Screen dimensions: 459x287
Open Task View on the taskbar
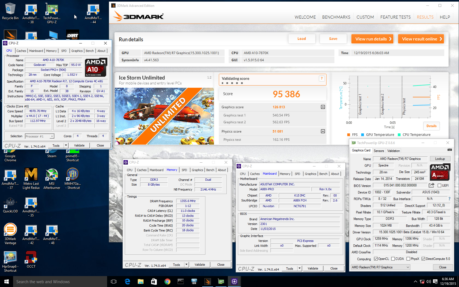coord(114,282)
